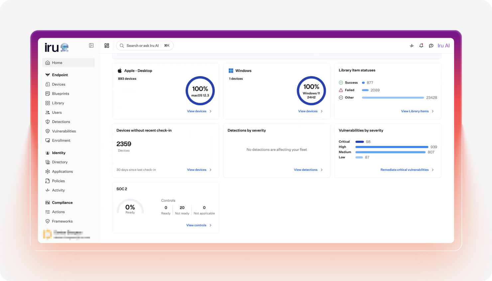The image size is (492, 281).
Task: Open the grid apps icon beside search
Action: pos(107,46)
